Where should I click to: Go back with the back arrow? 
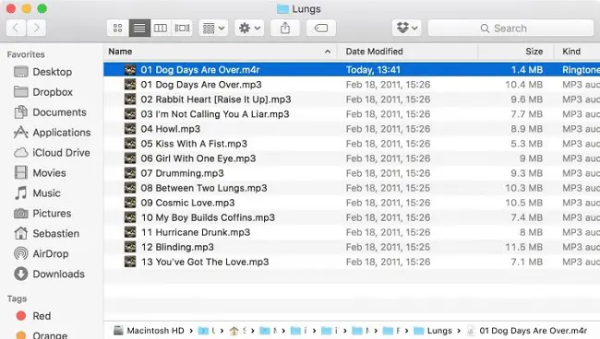16,28
